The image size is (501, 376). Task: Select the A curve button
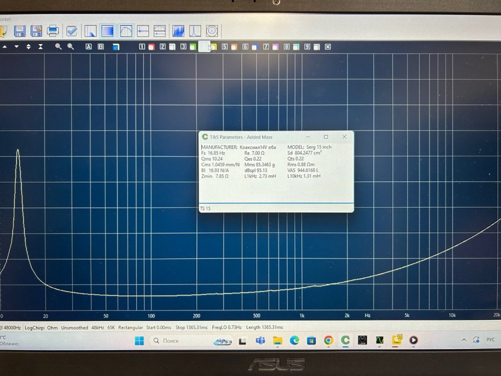(x=89, y=47)
